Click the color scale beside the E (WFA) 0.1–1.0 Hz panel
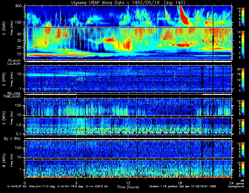This screenshot has height=193, width=249. (243, 127)
